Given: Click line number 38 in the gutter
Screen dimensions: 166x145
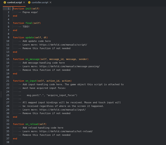Looking at the screenshot, I should tap(8, 142).
